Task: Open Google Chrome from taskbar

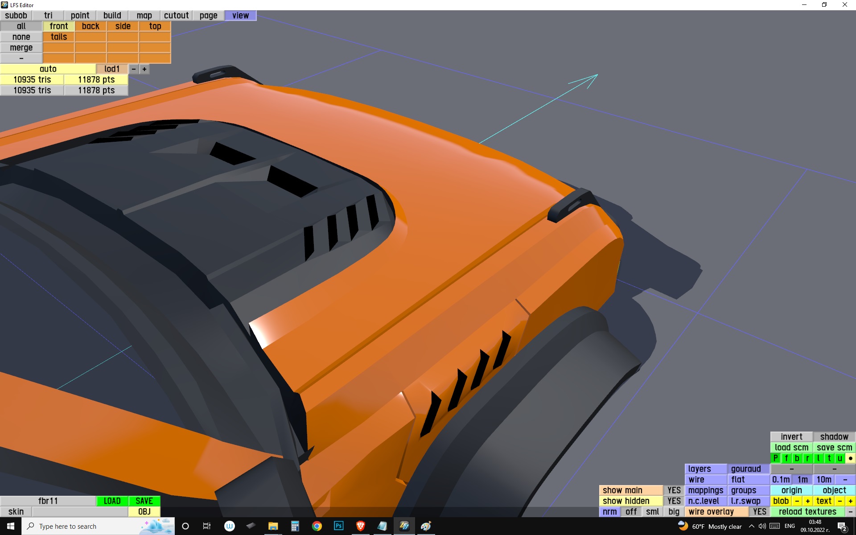Action: pyautogui.click(x=317, y=526)
